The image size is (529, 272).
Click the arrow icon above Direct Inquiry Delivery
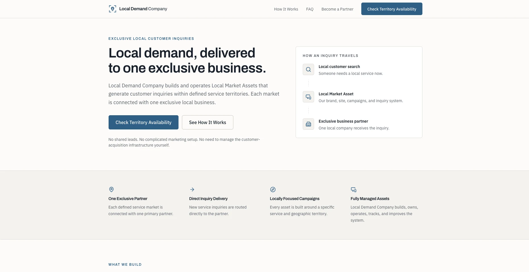click(x=192, y=189)
